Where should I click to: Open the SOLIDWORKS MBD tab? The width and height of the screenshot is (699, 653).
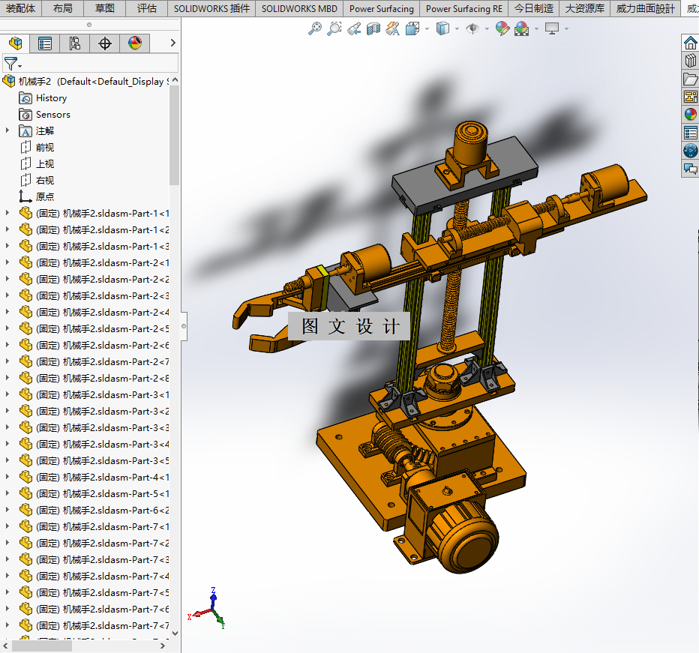pyautogui.click(x=299, y=8)
